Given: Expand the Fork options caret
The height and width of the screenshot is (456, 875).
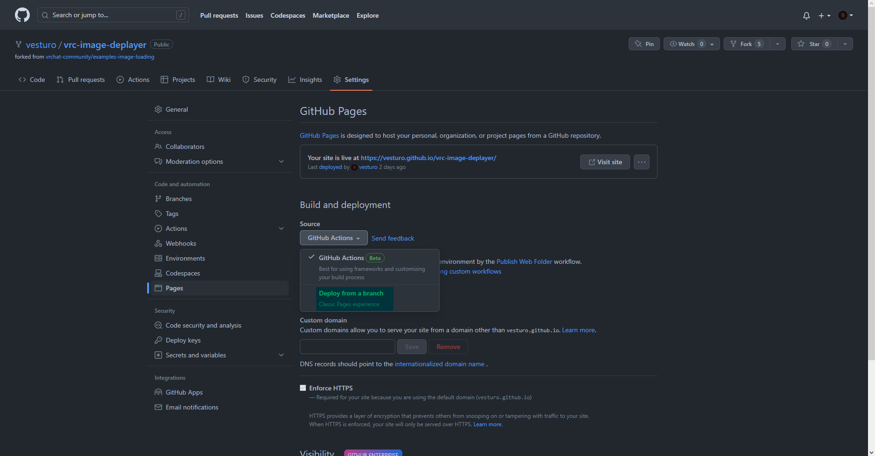Looking at the screenshot, I should coord(778,44).
